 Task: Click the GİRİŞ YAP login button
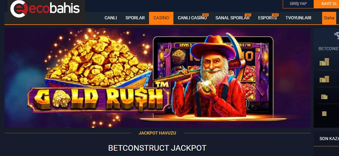click(x=298, y=4)
